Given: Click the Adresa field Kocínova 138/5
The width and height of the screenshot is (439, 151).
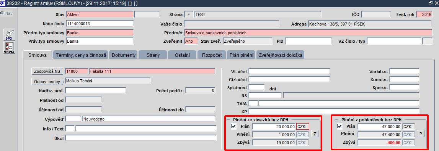Looking at the screenshot, I should click(x=370, y=24).
